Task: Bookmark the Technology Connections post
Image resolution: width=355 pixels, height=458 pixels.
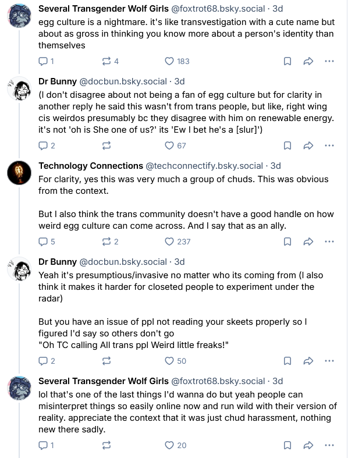Action: coord(287,242)
